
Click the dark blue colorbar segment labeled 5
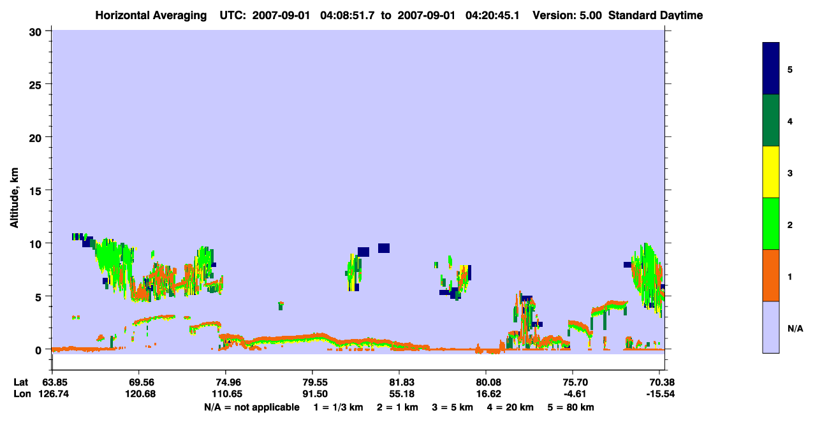pyautogui.click(x=771, y=69)
